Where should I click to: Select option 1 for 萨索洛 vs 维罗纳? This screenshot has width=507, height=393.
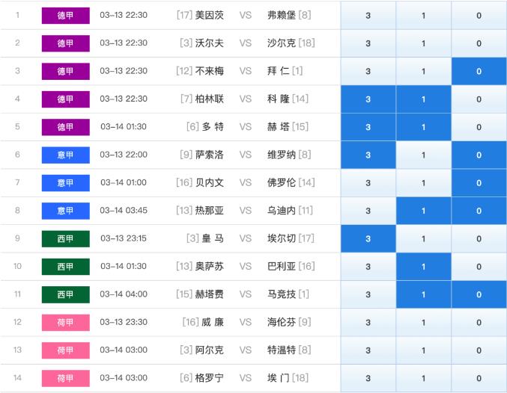coord(424,155)
